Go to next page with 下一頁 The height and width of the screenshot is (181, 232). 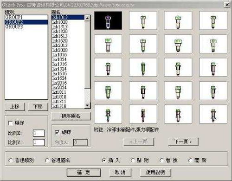[183, 142]
